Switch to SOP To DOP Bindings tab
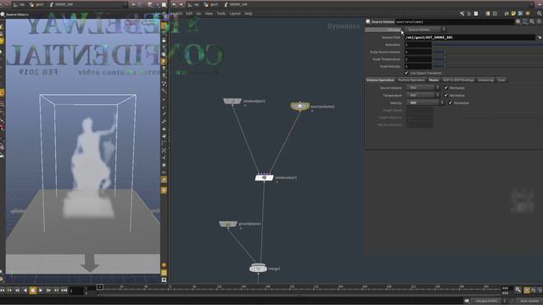The image size is (543, 305). [x=458, y=80]
